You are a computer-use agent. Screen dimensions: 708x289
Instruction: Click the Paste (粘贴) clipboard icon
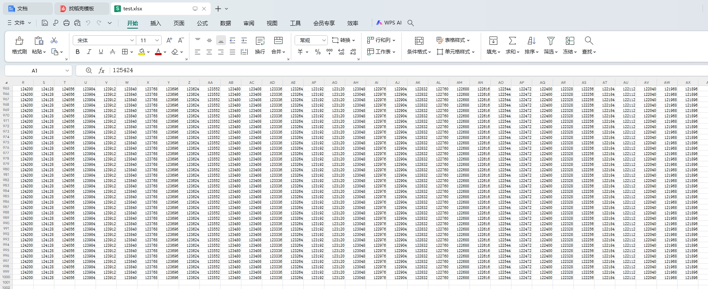tap(39, 41)
